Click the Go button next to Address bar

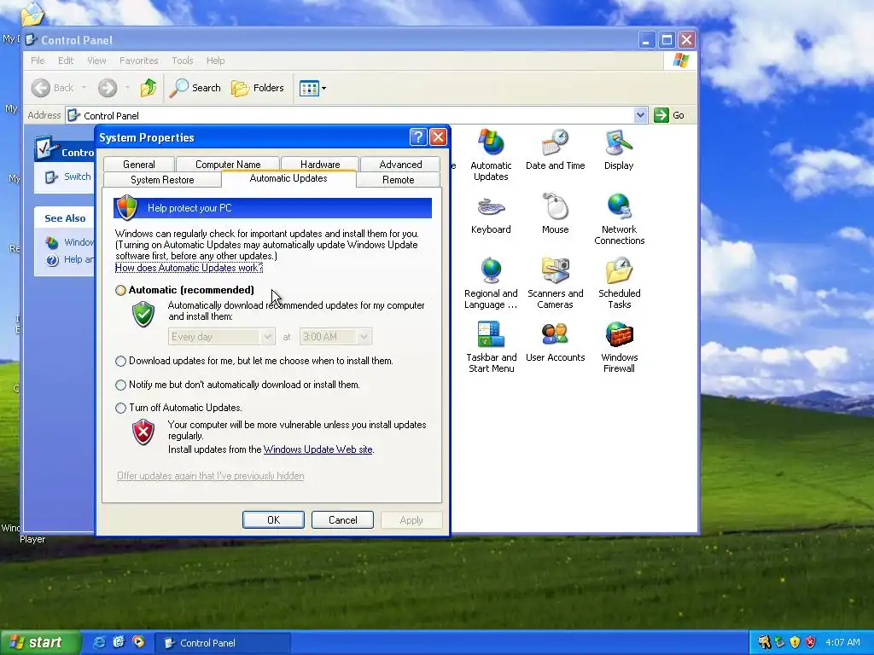click(669, 115)
